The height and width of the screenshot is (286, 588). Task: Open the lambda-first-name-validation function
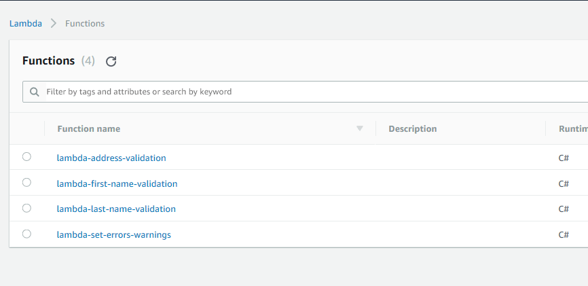click(x=117, y=184)
